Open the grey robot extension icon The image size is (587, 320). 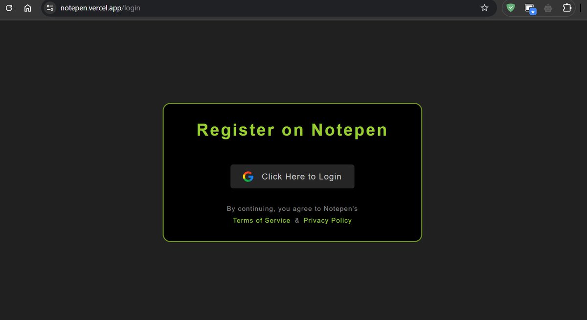[548, 8]
